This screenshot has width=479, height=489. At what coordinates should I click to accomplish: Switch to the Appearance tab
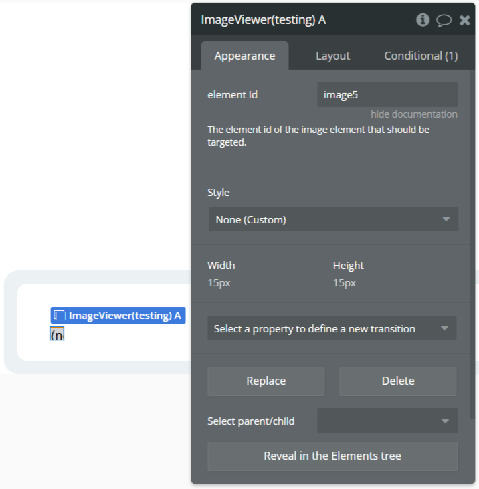coord(244,56)
